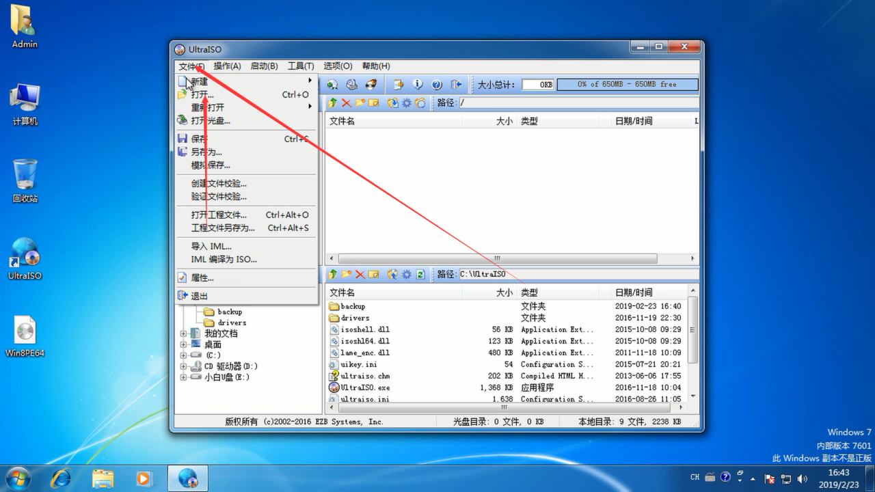Click the burn CD image flame icon
The image size is (875, 492).
[x=371, y=85]
